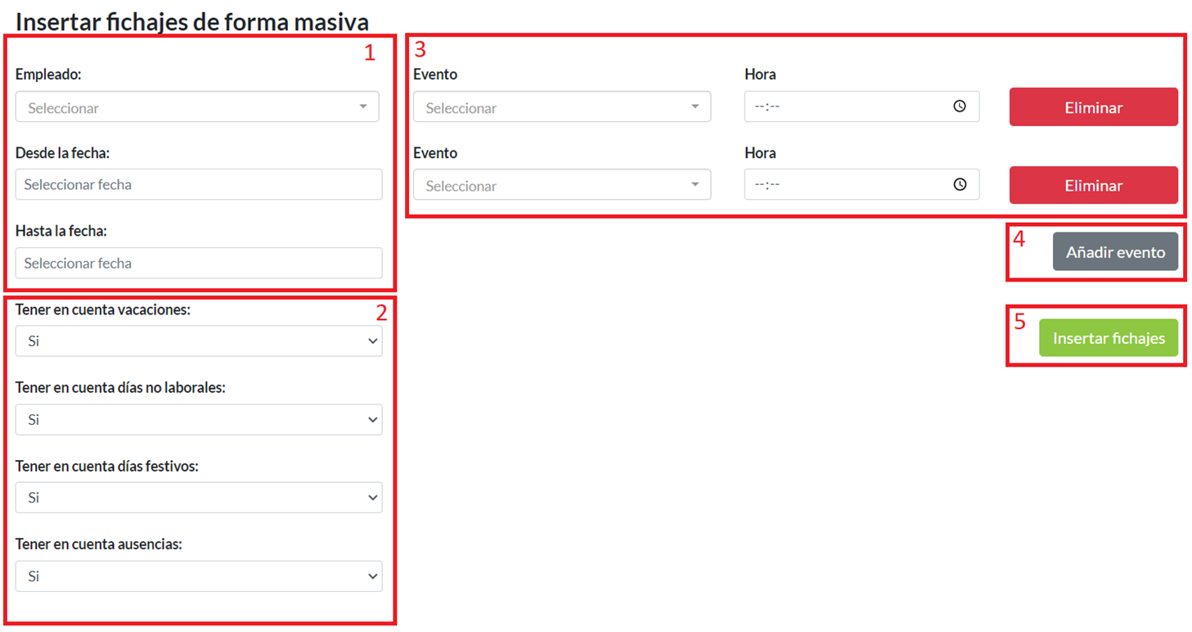Click the 'Desde la fecha:' label text

coord(61,153)
